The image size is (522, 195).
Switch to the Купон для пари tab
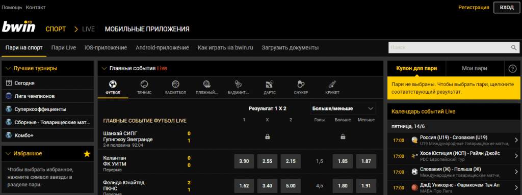click(416, 69)
